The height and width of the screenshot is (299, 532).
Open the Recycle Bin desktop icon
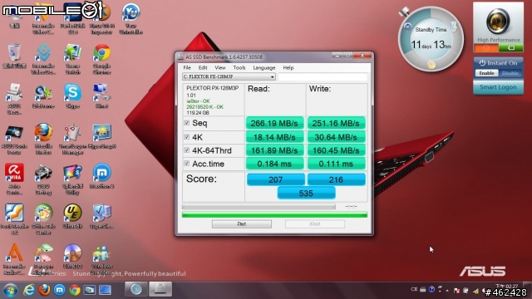tap(14, 56)
